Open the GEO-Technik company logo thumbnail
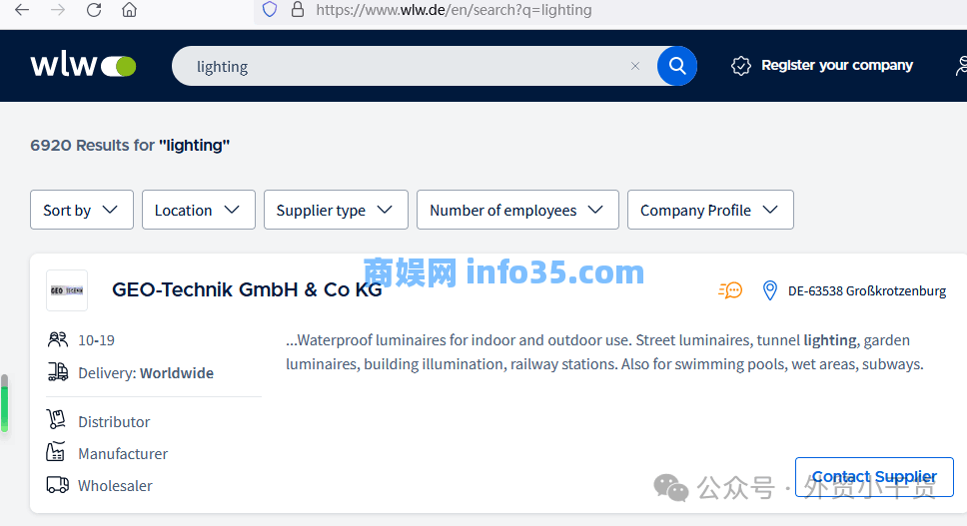The height and width of the screenshot is (526, 967). pos(67,290)
